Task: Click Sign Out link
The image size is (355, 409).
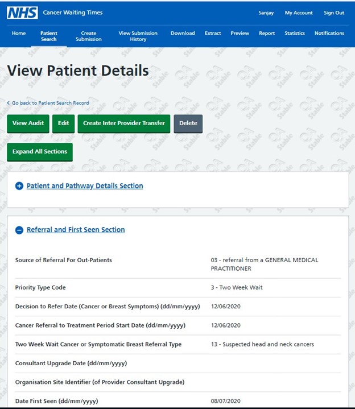Action: click(x=334, y=13)
